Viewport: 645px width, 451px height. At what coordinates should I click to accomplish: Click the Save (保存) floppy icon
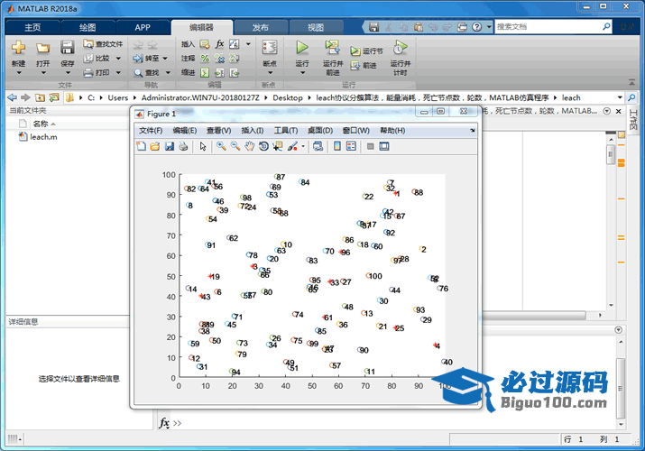pyautogui.click(x=67, y=48)
